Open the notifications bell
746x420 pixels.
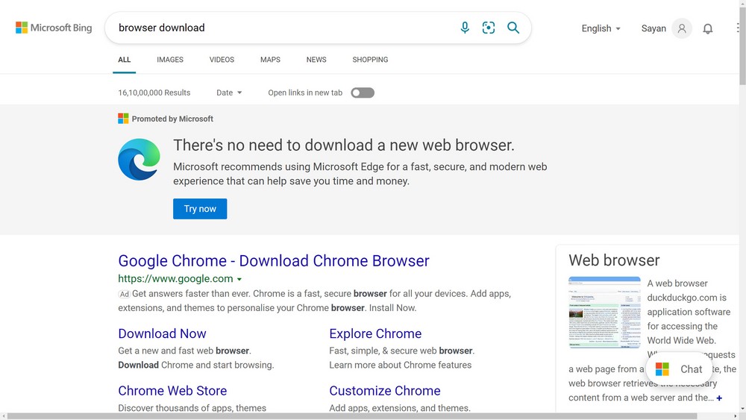click(x=708, y=28)
